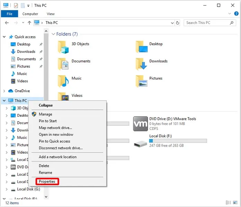Select Videos under Quick access
The image size is (241, 207).
click(23, 81)
